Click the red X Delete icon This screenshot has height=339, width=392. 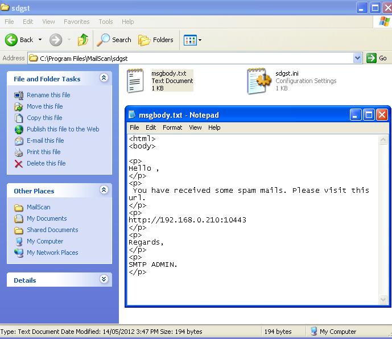[x=19, y=164]
